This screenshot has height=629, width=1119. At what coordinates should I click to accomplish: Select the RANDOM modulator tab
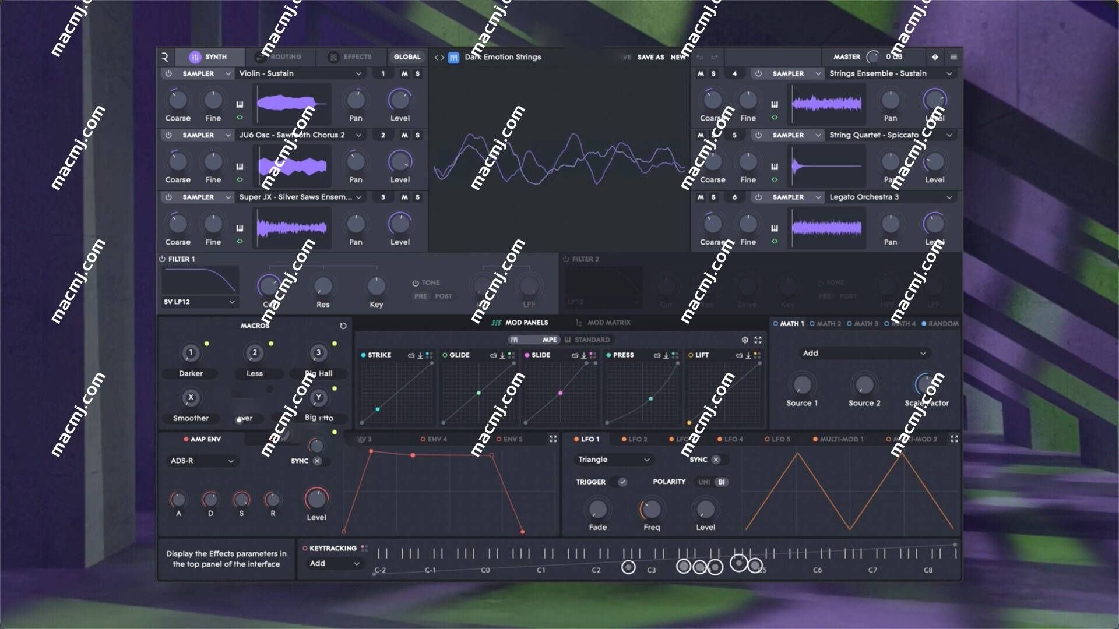click(x=939, y=324)
